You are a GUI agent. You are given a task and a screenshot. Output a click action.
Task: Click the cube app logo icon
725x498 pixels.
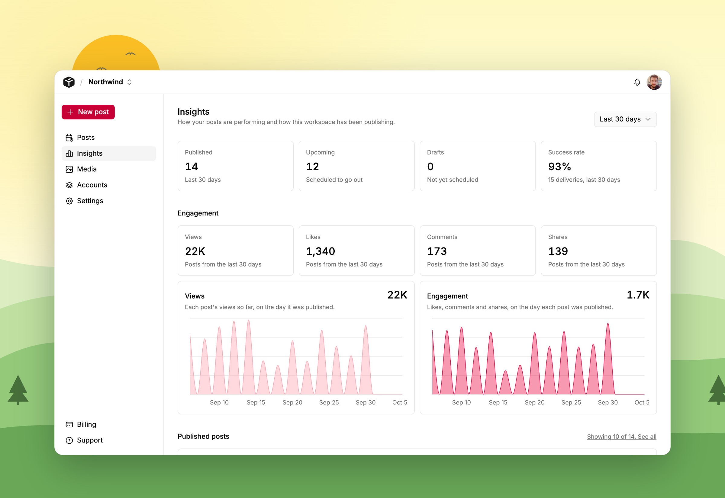pyautogui.click(x=69, y=82)
